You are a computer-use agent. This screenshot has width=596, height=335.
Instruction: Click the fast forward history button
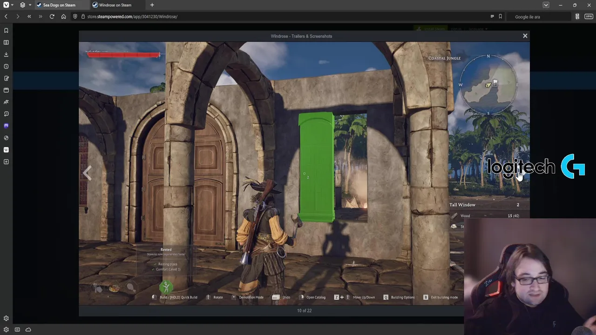41,16
